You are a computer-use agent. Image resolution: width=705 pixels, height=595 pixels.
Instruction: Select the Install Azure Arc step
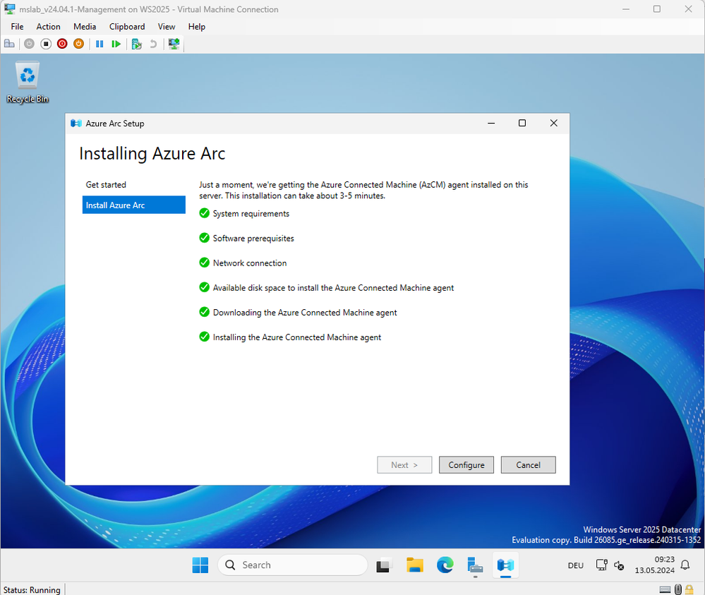pyautogui.click(x=134, y=205)
